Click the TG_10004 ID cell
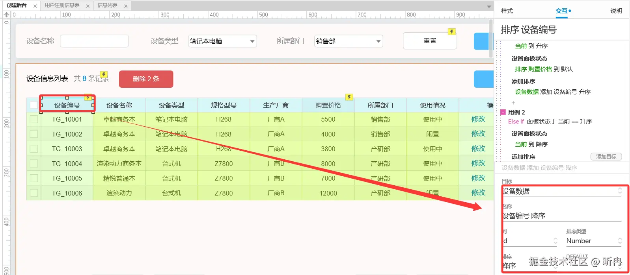This screenshot has width=630, height=275. (x=67, y=164)
